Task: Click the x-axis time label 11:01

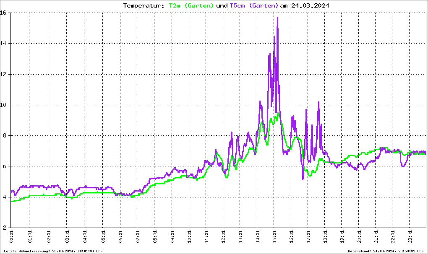Action: 206,236
